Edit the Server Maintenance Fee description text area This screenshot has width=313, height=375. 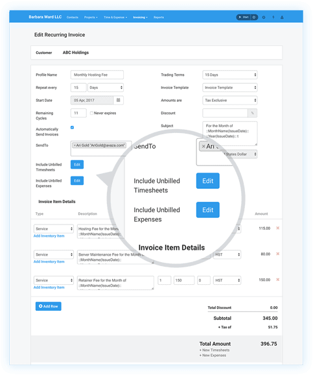click(x=115, y=257)
